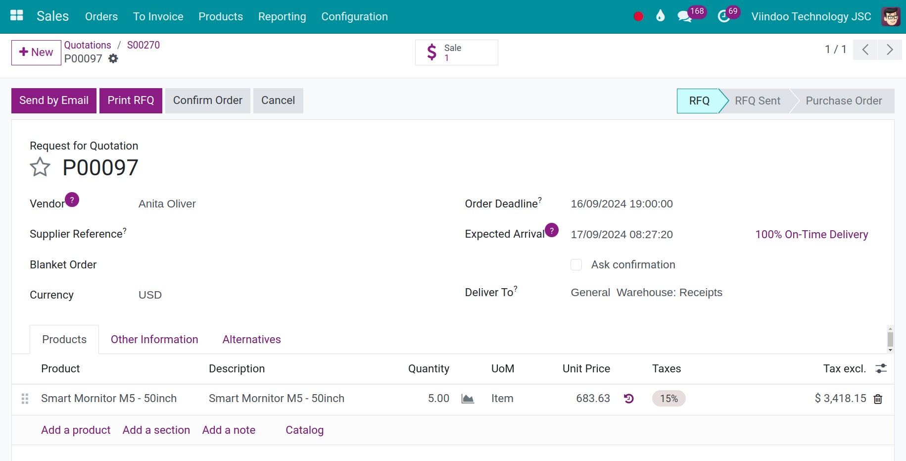Click the Add a product link

(x=76, y=430)
